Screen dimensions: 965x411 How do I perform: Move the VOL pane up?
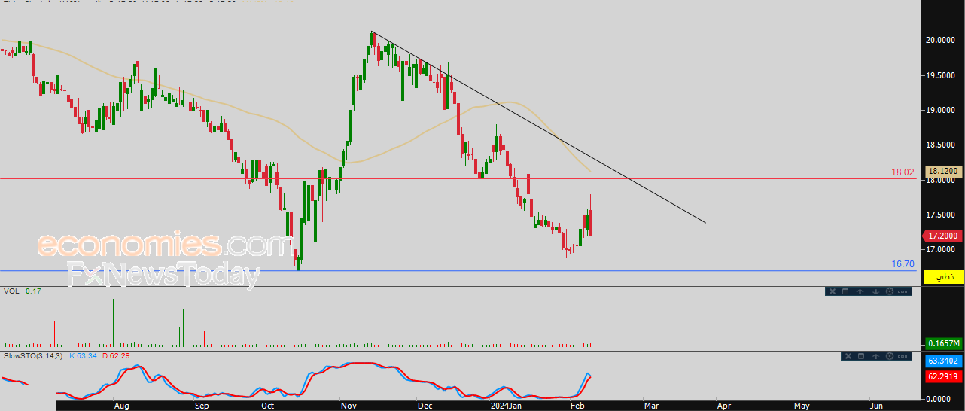coord(860,291)
